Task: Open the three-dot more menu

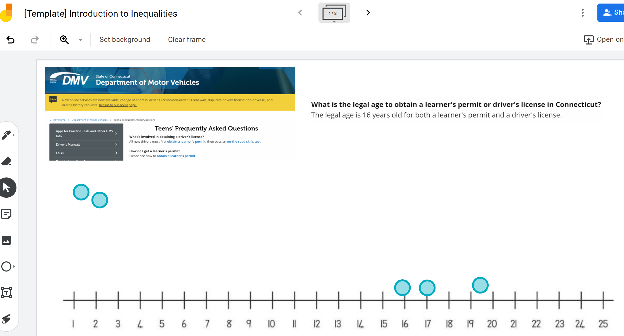Action: 583,13
